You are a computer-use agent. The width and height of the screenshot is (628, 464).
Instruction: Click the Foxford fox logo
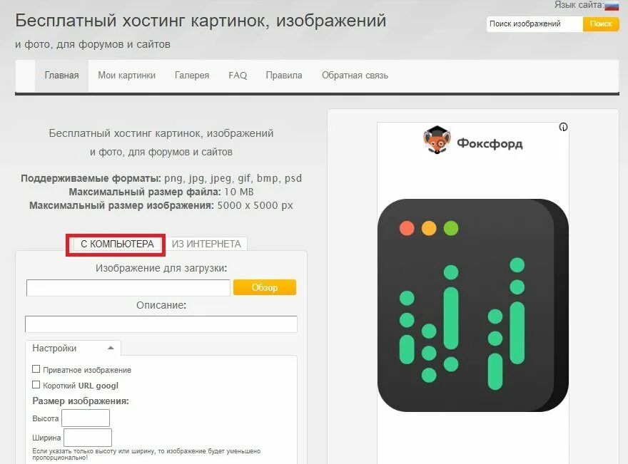(x=437, y=140)
